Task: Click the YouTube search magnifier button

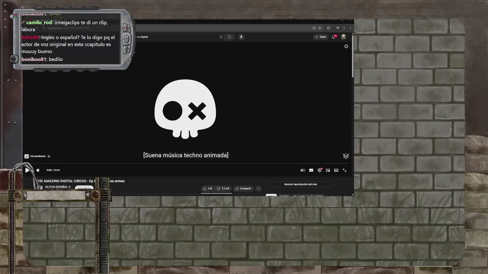Action: tap(230, 37)
